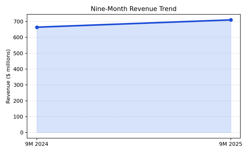Click the white strip below the zero baseline inside plot
Image resolution: width=249 pixels, height=153 pixels.
[x=134, y=135]
